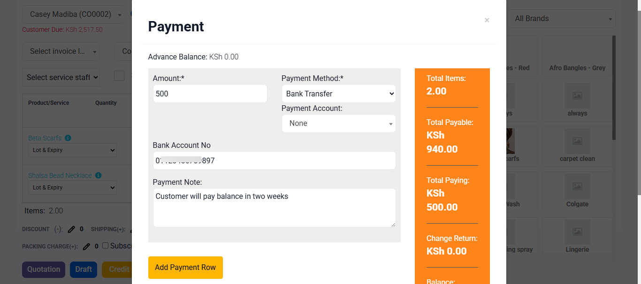641x284 pixels.
Task: Click the Add Payment Row button
Action: (x=185, y=268)
